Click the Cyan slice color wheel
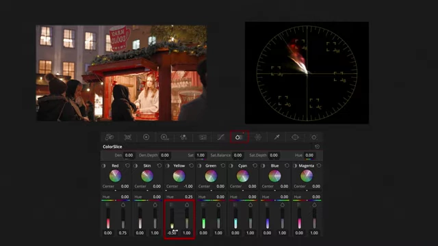The height and width of the screenshot is (246, 438). (243, 176)
